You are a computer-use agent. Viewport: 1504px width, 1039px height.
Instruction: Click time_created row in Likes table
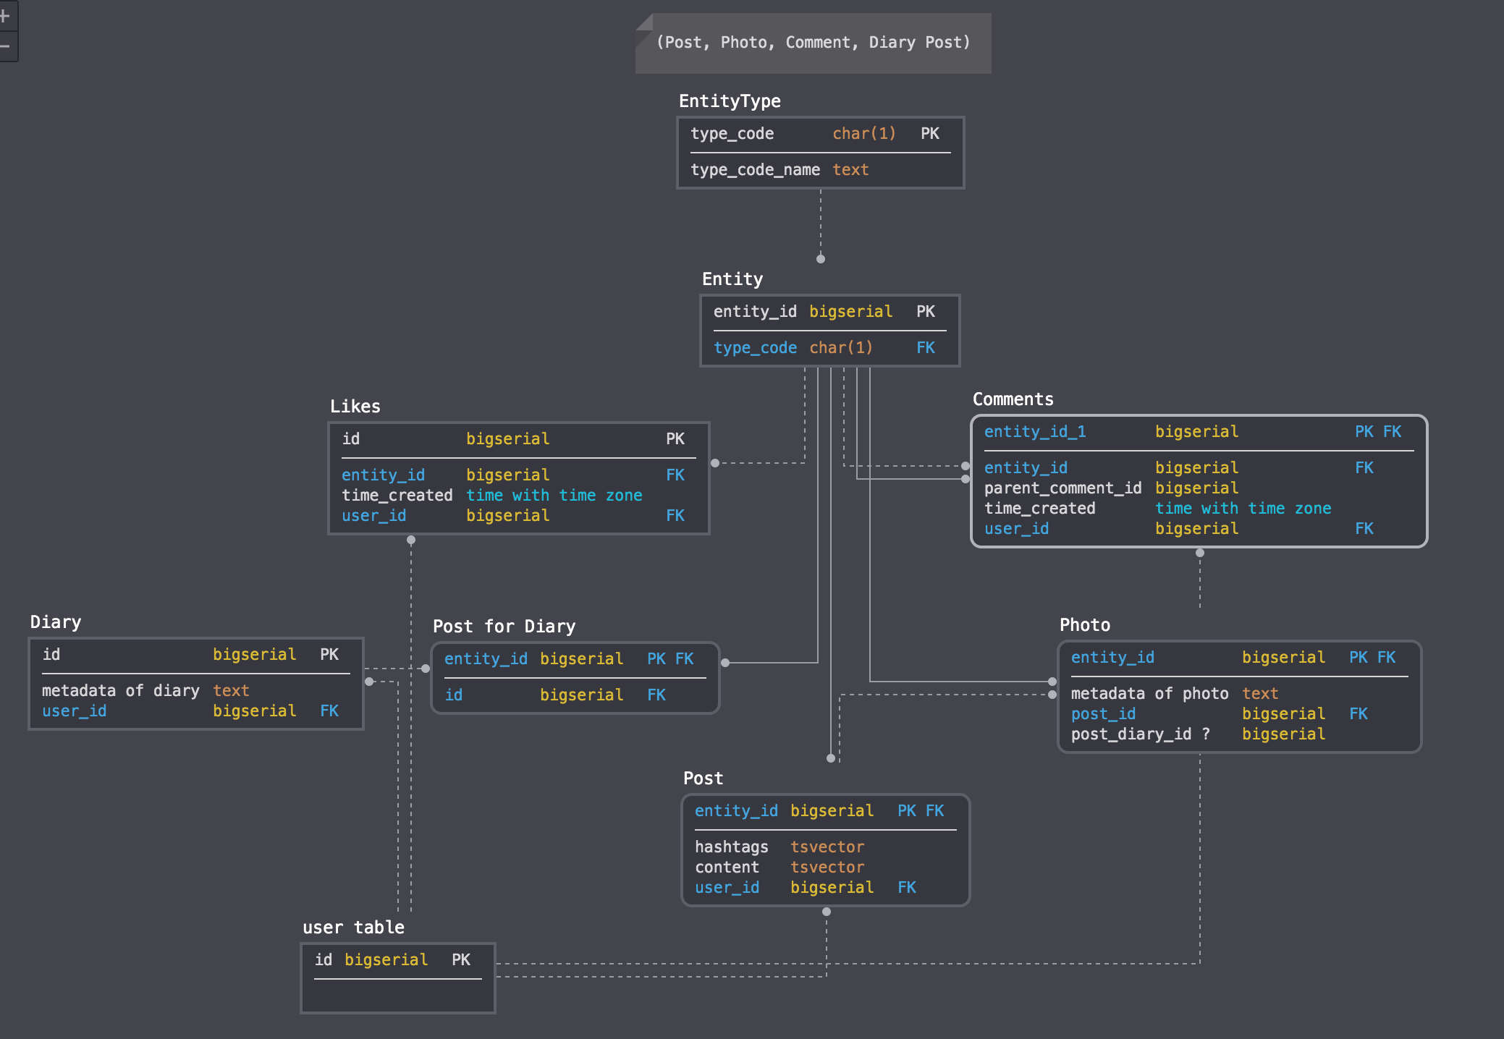(518, 496)
